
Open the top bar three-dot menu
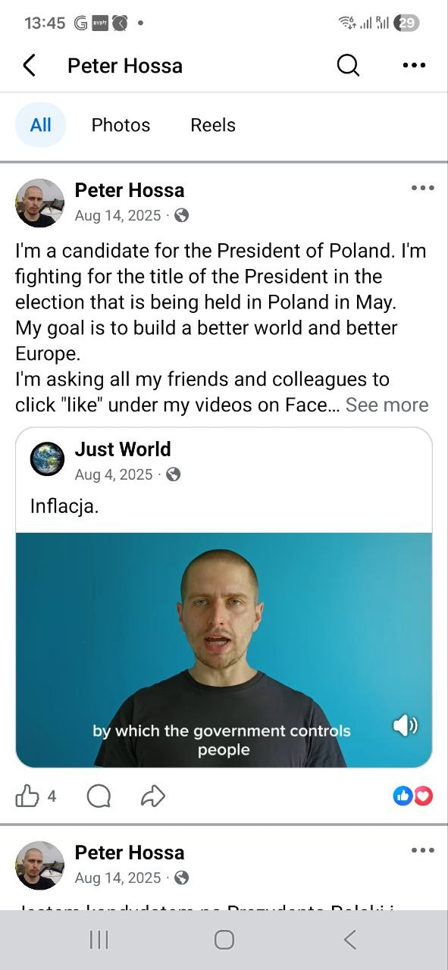tap(414, 66)
